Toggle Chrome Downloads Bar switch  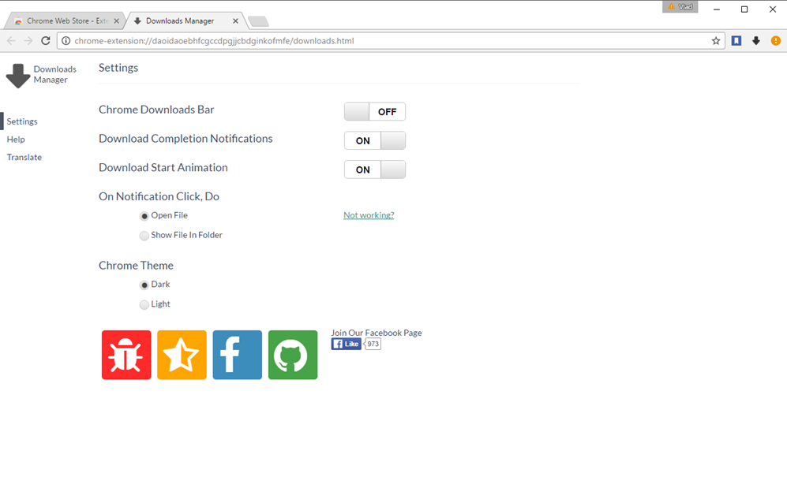[x=375, y=112]
